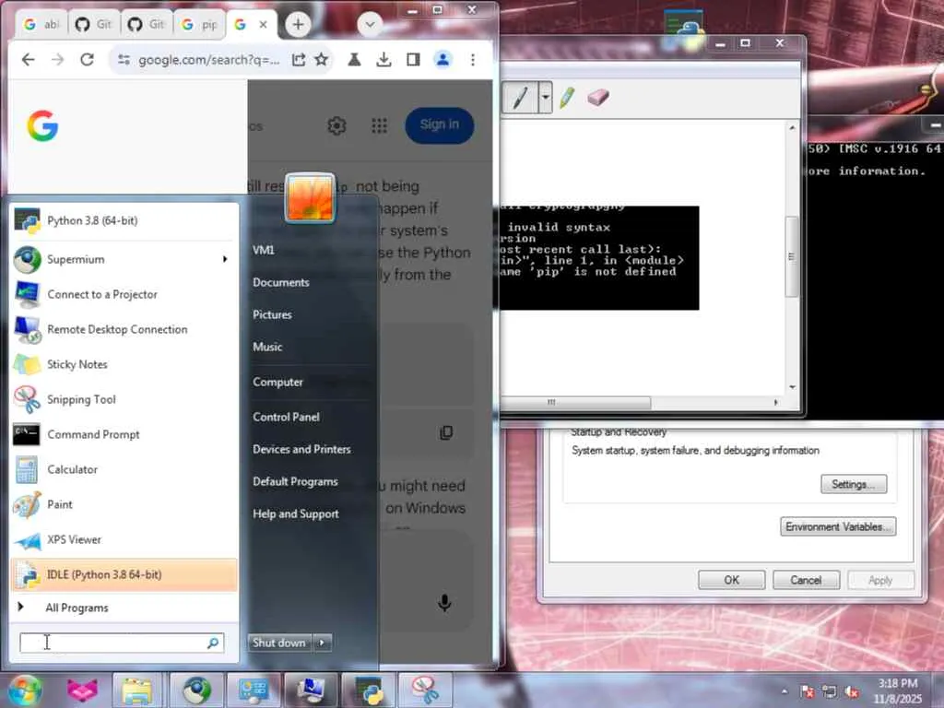Viewport: 944px width, 708px height.
Task: Copy code snippet icon in Google results
Action: pos(446,432)
